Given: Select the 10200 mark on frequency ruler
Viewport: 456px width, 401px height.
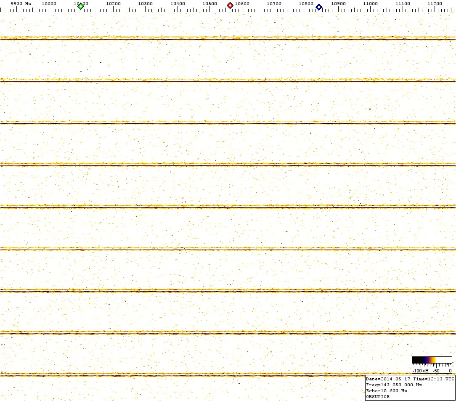Looking at the screenshot, I should click(113, 3).
